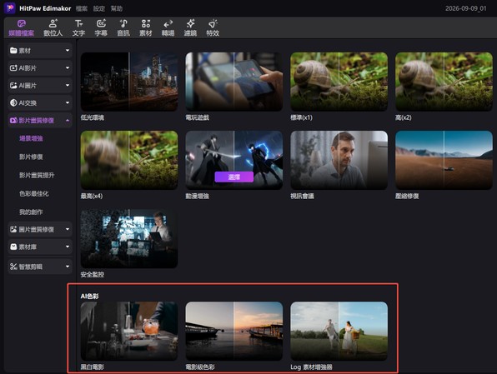
Task: Expand the AI圖片 dropdown arrow
Action: click(x=68, y=85)
